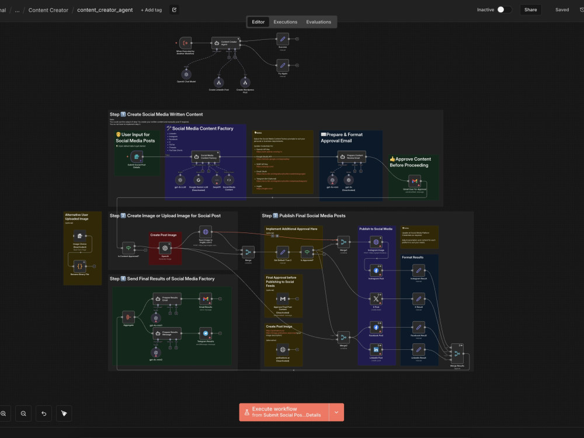The height and width of the screenshot is (438, 584).
Task: Select the SerpAPI tool node
Action: 217,180
